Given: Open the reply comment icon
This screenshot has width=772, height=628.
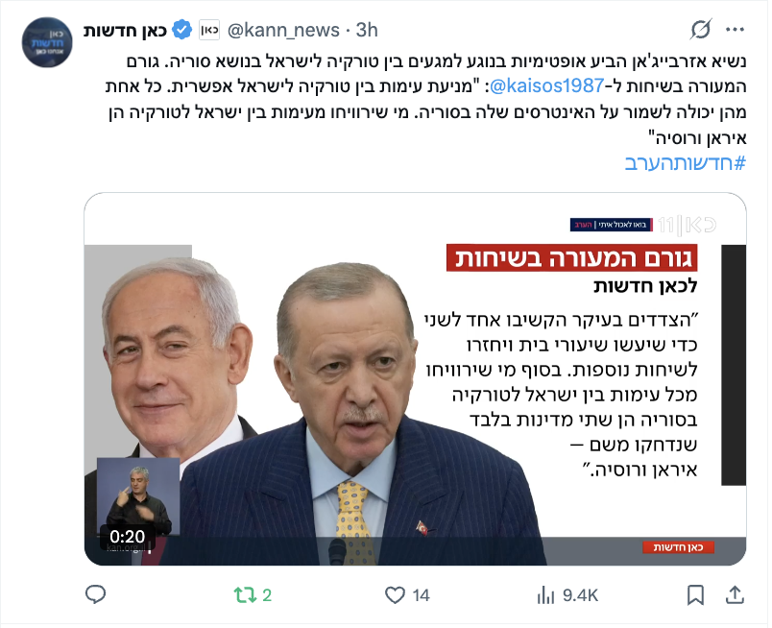Looking at the screenshot, I should click(95, 594).
